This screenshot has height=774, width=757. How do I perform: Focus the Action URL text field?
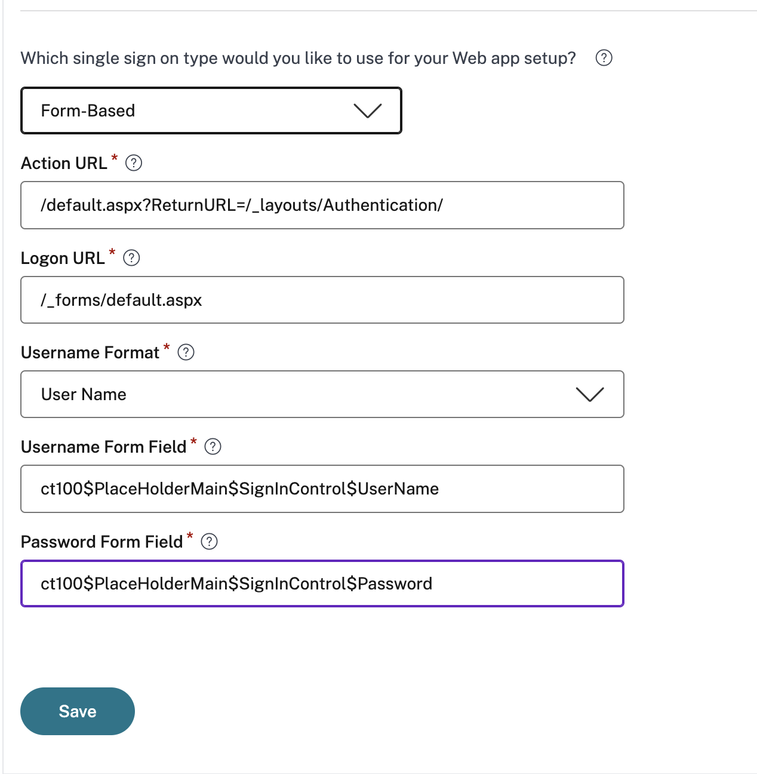click(322, 205)
